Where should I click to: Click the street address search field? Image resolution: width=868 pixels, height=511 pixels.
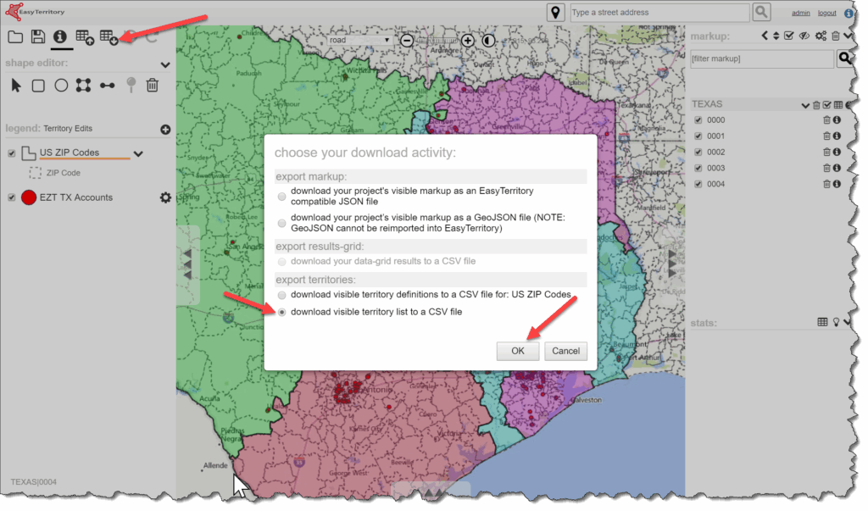(658, 13)
